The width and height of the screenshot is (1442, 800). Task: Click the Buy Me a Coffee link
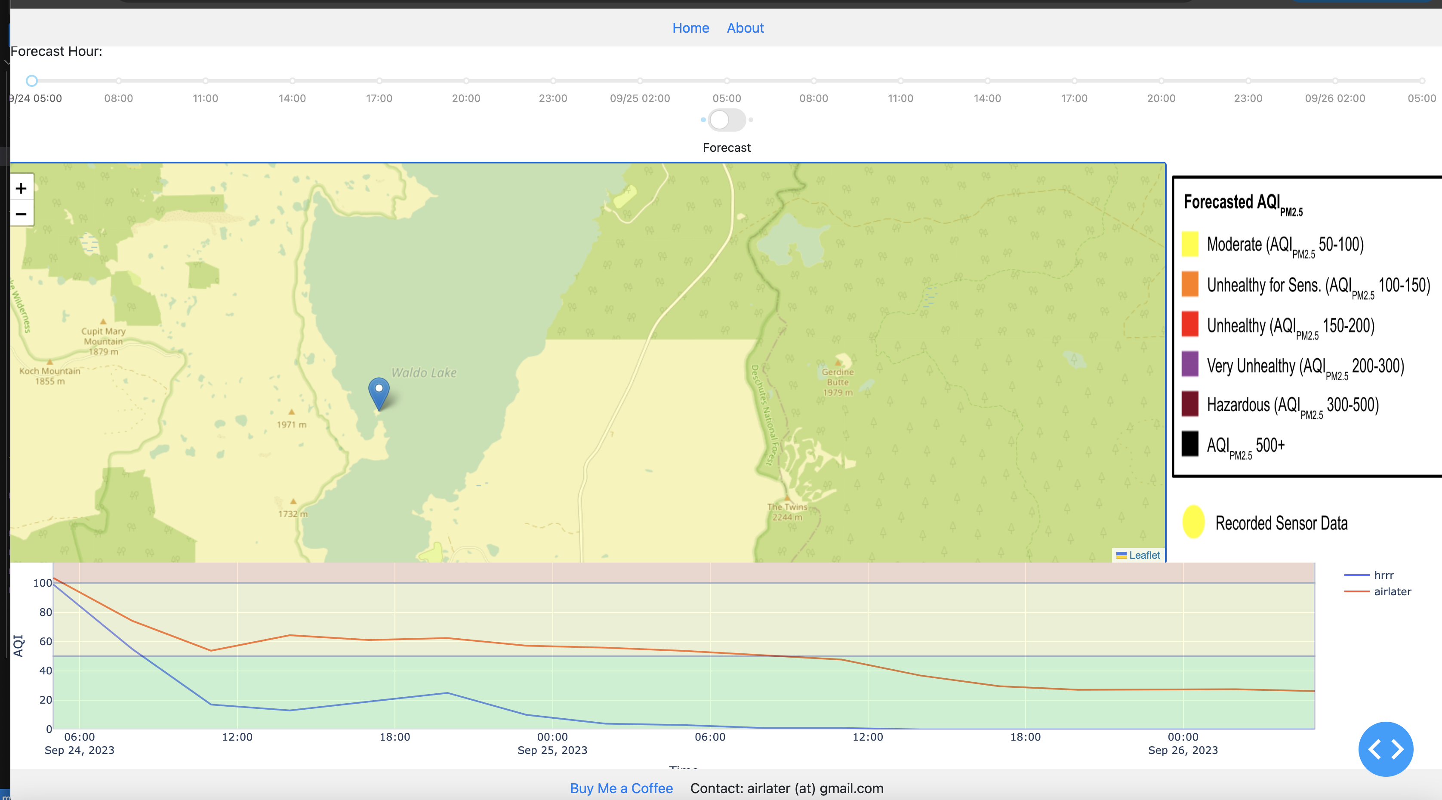pos(621,788)
